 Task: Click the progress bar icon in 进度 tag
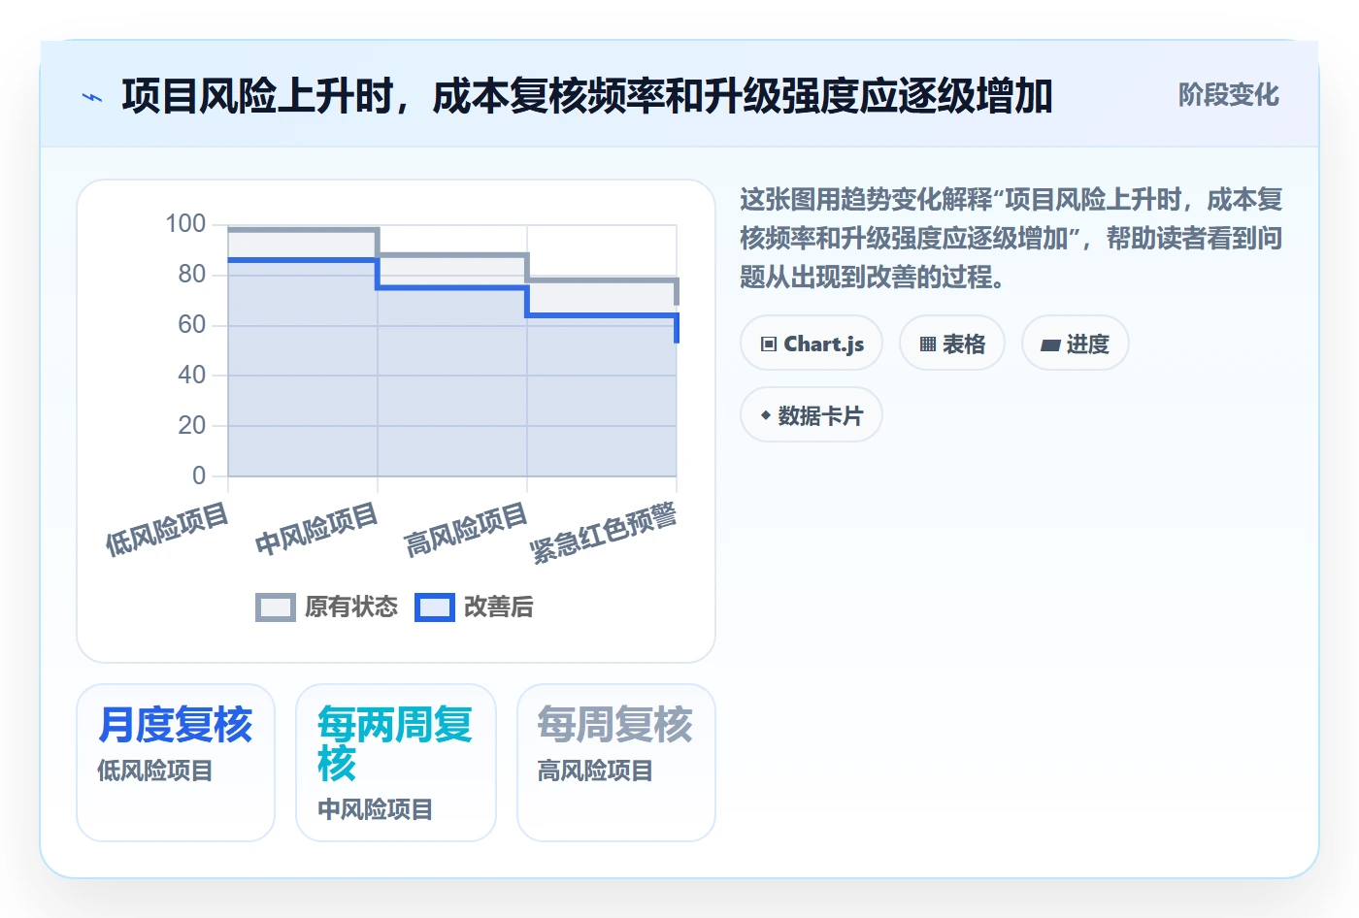[1050, 344]
